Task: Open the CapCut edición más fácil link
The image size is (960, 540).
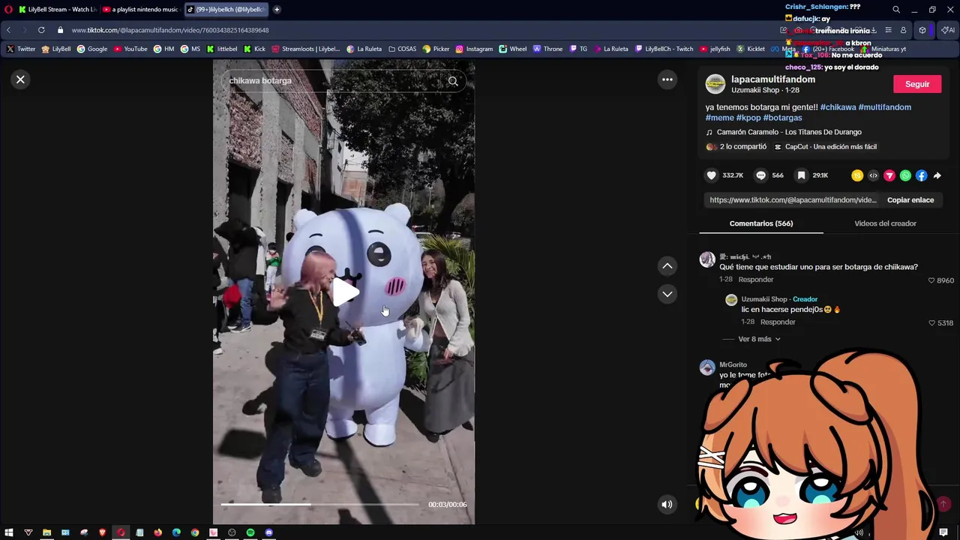Action: [x=825, y=147]
